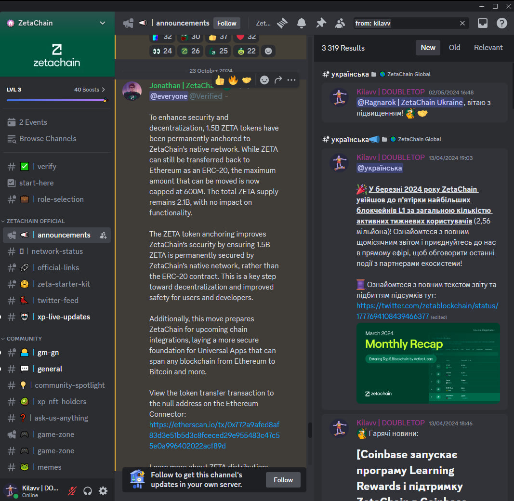Open the zeta-starter-kit channel
The image size is (514, 501).
57,284
